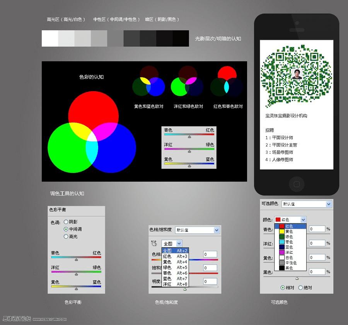348x325 pixels.
Task: Click the yellow swatch beside 黄色 in 可选颜色 list
Action: click(281, 231)
